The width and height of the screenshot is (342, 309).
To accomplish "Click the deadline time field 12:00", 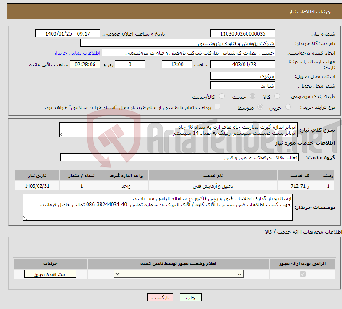I will 177,64.
